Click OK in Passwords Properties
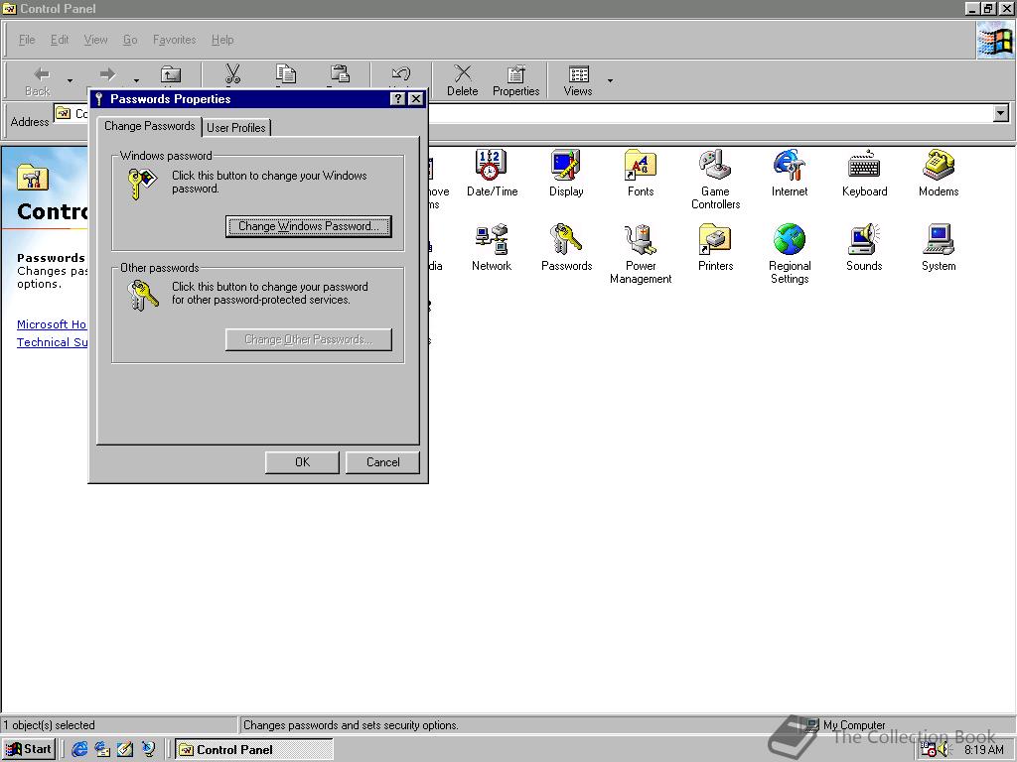Screen dimensions: 1017x762 (302, 462)
